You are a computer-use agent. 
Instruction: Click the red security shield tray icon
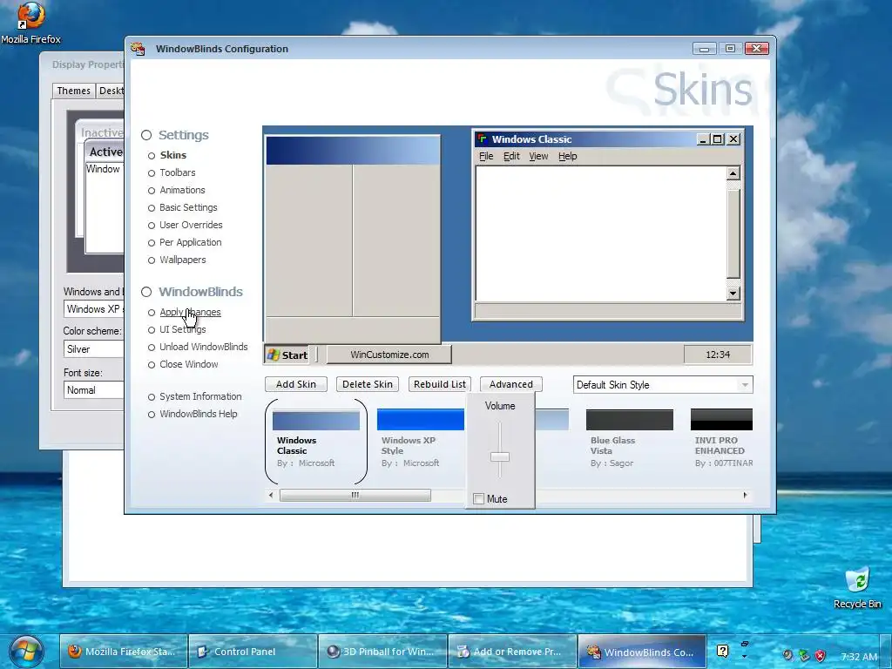pyautogui.click(x=820, y=656)
